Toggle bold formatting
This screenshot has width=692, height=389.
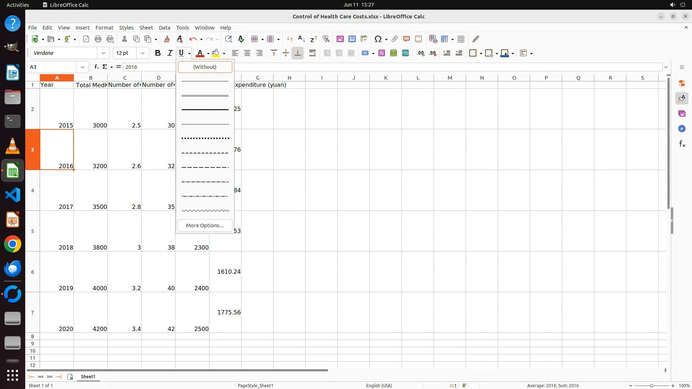[x=158, y=53]
